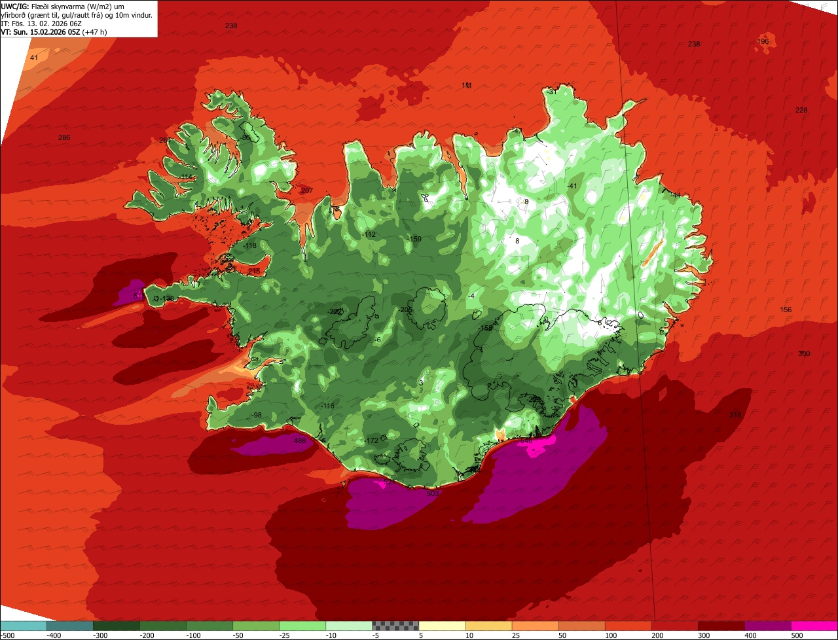Screen dimensions: 838x640
Task: Click the map value 156 east of Iceland
Action: [x=786, y=310]
